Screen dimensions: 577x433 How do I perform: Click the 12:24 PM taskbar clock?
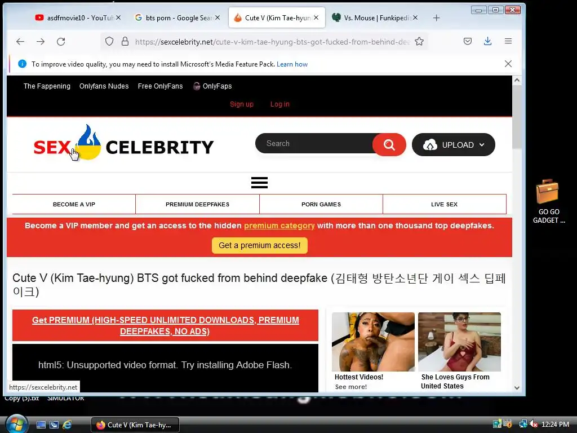pyautogui.click(x=555, y=424)
